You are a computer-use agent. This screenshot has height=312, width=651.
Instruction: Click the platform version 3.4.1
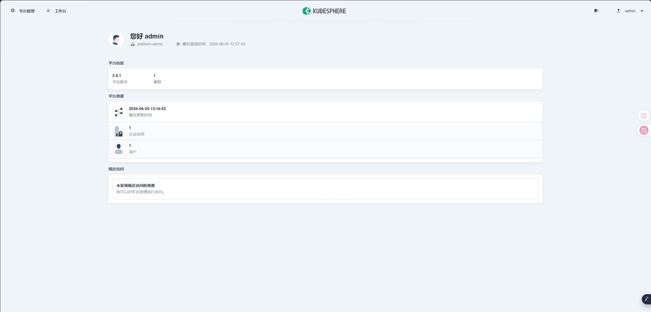[x=117, y=76]
